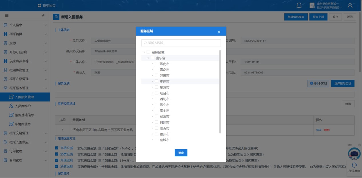Image resolution: width=362 pixels, height=178 pixels.
Task: Expand the 日照市 tree node
Action: 152,122
